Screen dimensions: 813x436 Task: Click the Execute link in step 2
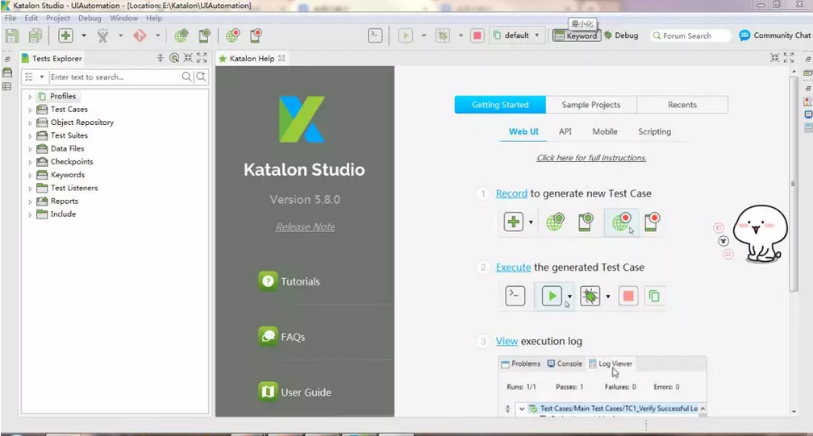(513, 268)
